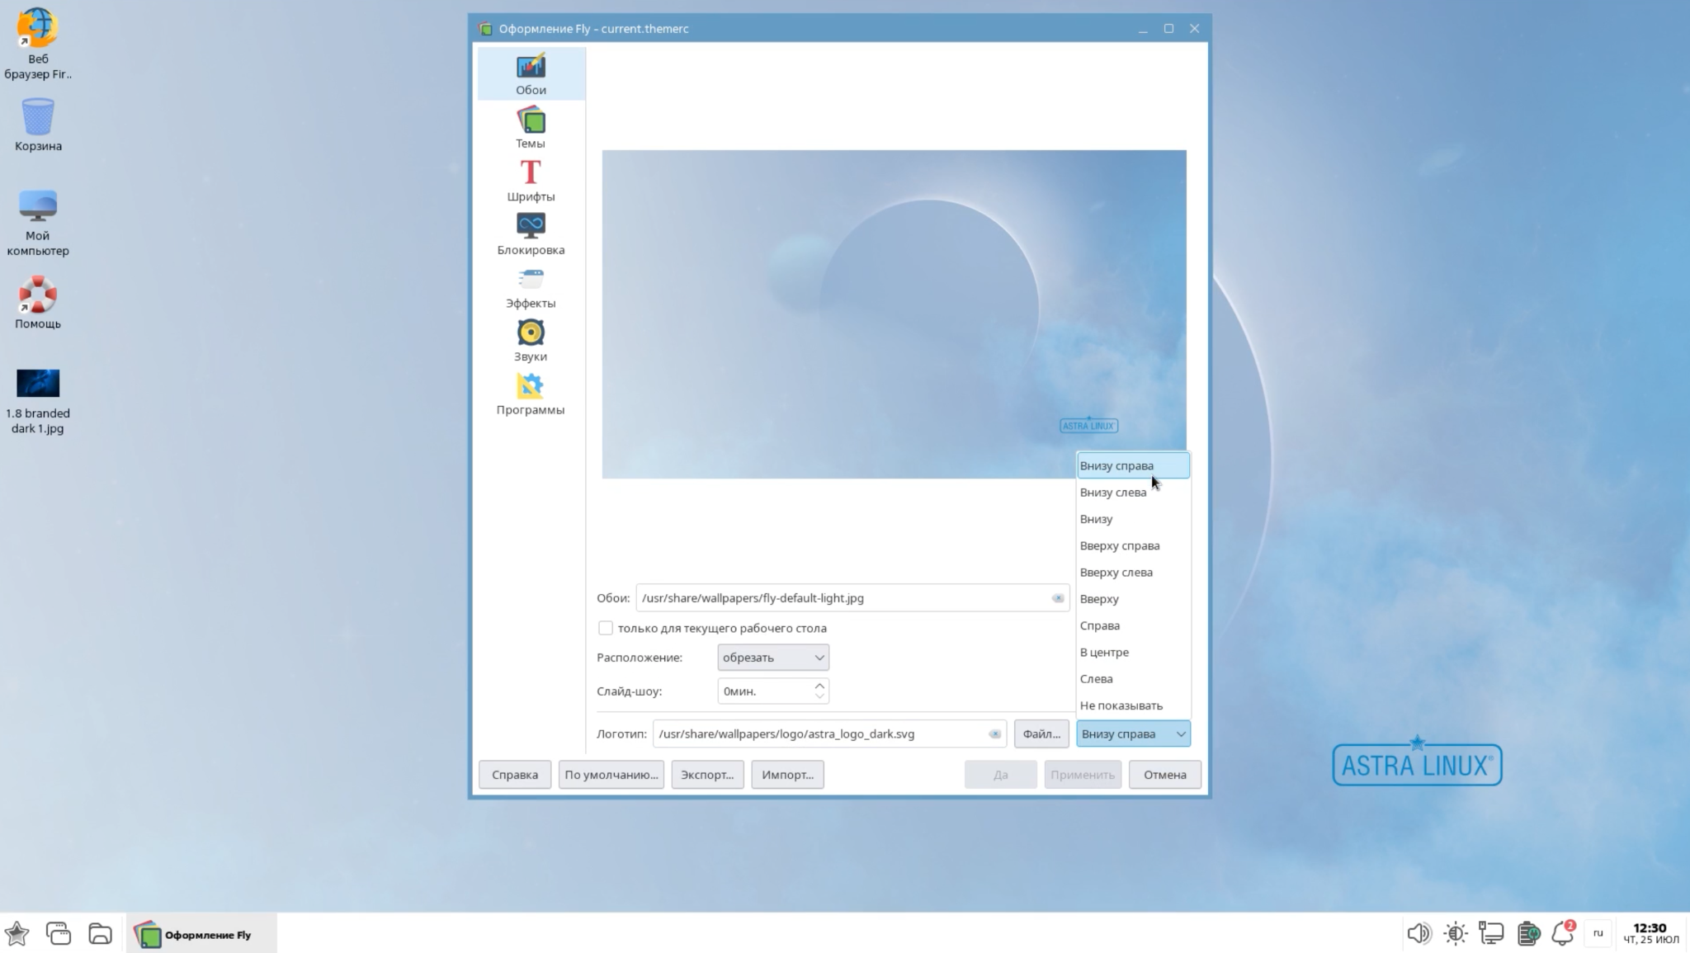The image size is (1690, 953).
Task: Click the По умолчанию... button
Action: (611, 775)
